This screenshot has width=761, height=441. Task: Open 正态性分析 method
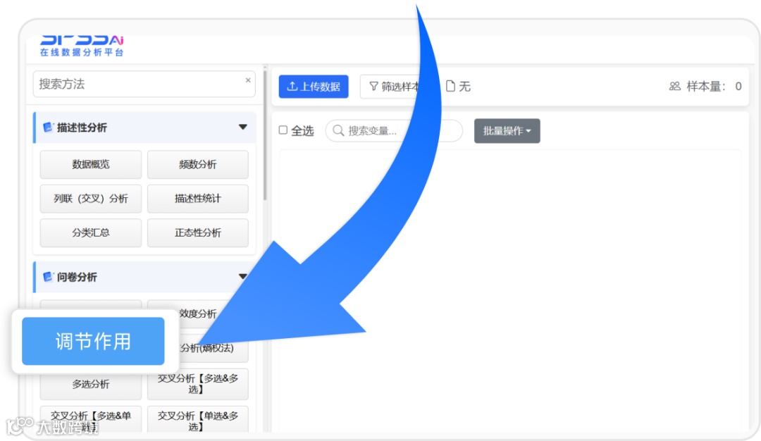pos(197,233)
